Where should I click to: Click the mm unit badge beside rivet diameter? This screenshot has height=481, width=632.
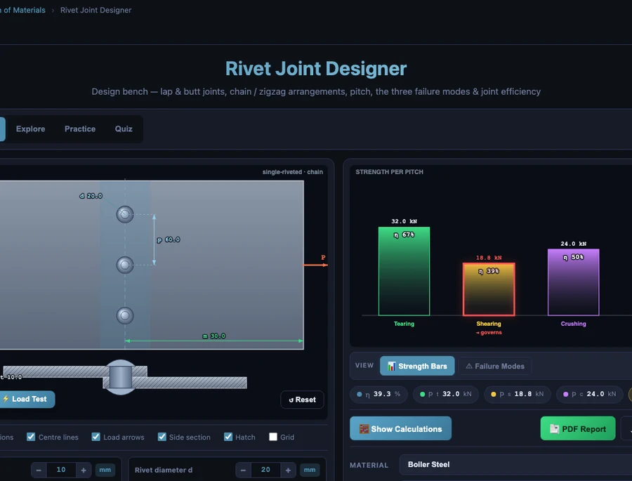click(310, 470)
